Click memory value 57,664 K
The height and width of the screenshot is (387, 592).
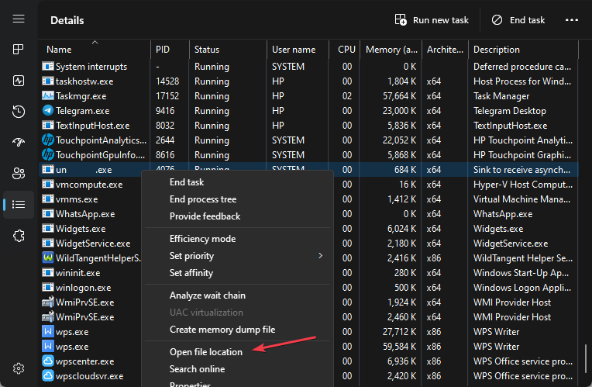pos(400,96)
